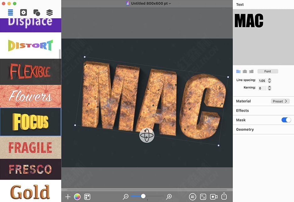Click the Line spacing value field

[x=262, y=81]
